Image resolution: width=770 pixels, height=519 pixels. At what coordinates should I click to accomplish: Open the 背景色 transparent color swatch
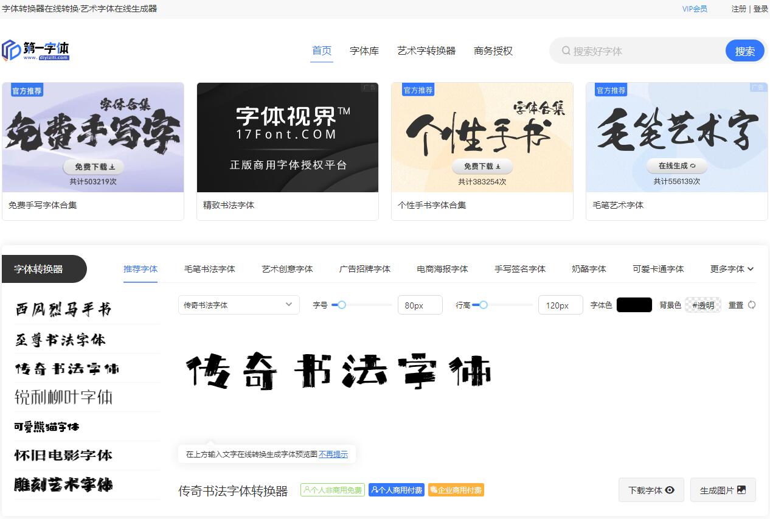click(x=703, y=305)
